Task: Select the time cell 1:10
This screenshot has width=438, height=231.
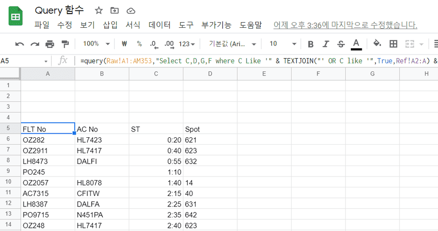Action: click(156, 172)
